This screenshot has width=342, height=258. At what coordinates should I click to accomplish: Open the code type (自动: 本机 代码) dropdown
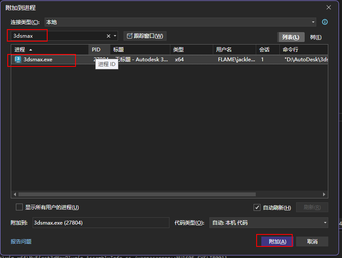click(x=269, y=223)
